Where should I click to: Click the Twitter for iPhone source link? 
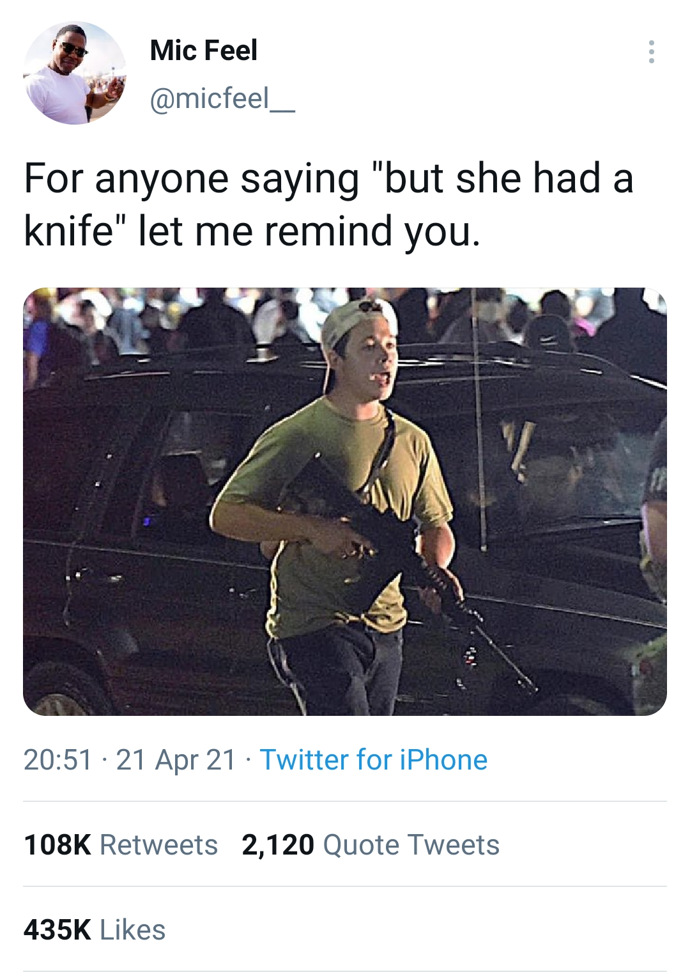pos(374,760)
